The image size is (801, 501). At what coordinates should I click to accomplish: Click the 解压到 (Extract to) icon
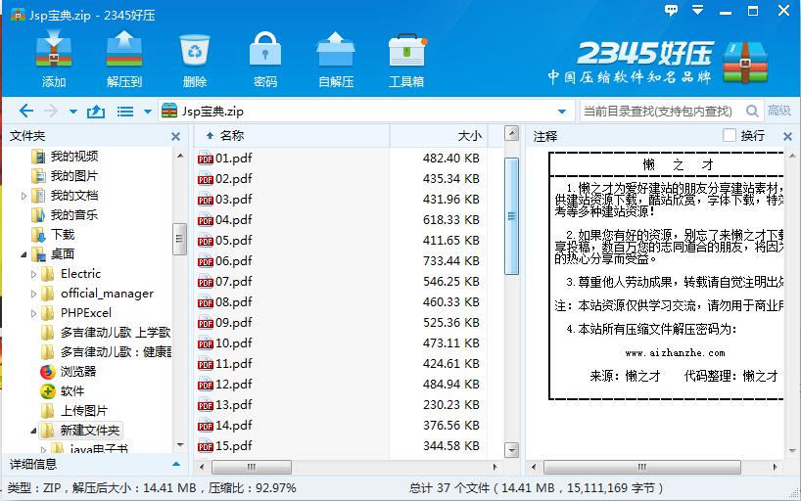click(124, 50)
